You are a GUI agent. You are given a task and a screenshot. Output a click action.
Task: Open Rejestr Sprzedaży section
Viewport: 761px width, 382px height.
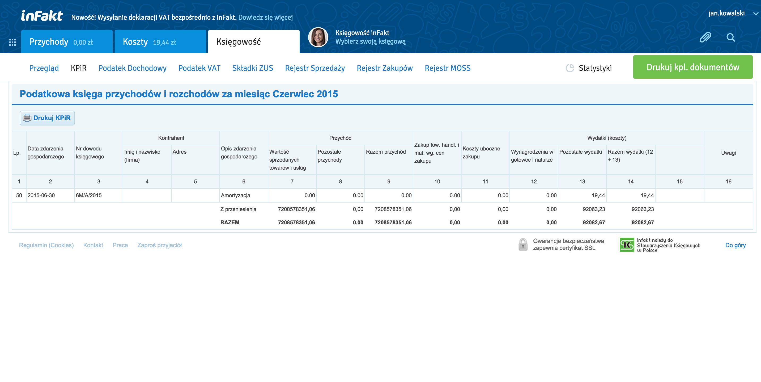click(315, 68)
